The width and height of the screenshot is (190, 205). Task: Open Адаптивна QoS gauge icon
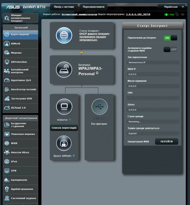(x=7, y=80)
